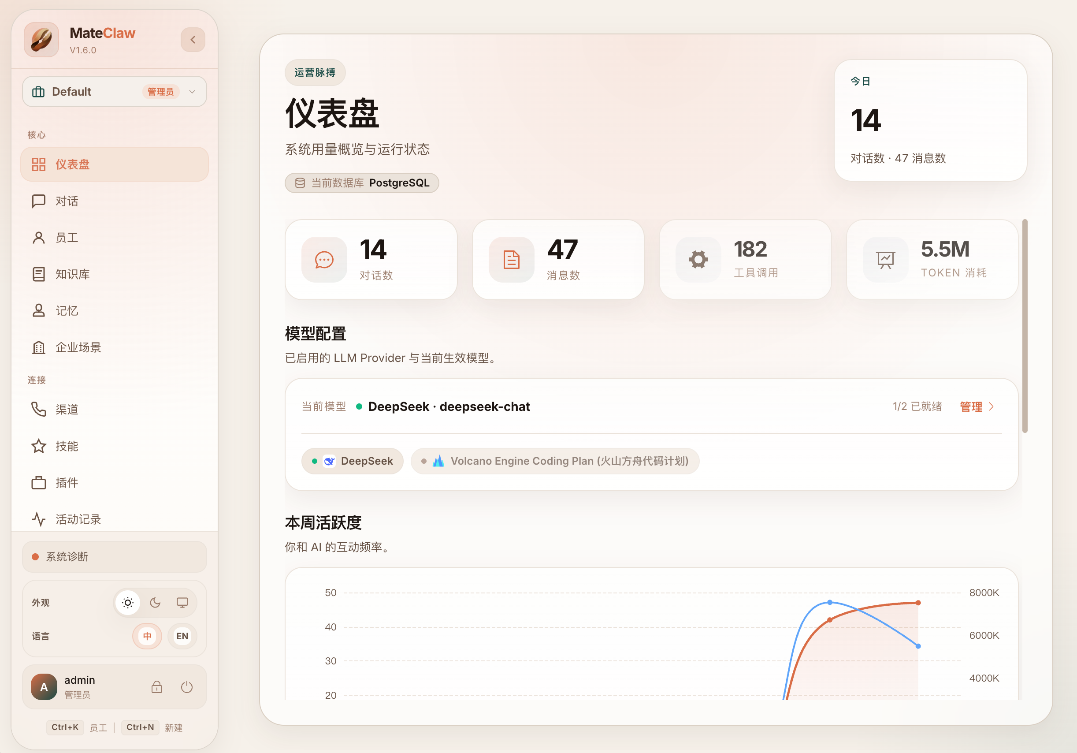The width and height of the screenshot is (1077, 753).
Task: Click the Volcano Engine logo icon
Action: click(438, 461)
